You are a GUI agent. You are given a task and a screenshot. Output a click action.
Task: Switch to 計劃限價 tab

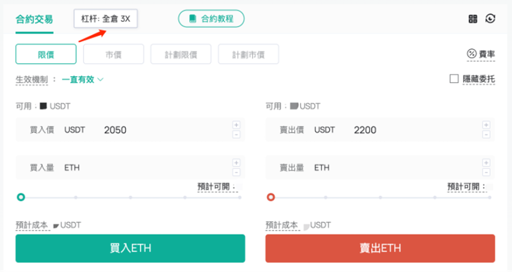181,54
